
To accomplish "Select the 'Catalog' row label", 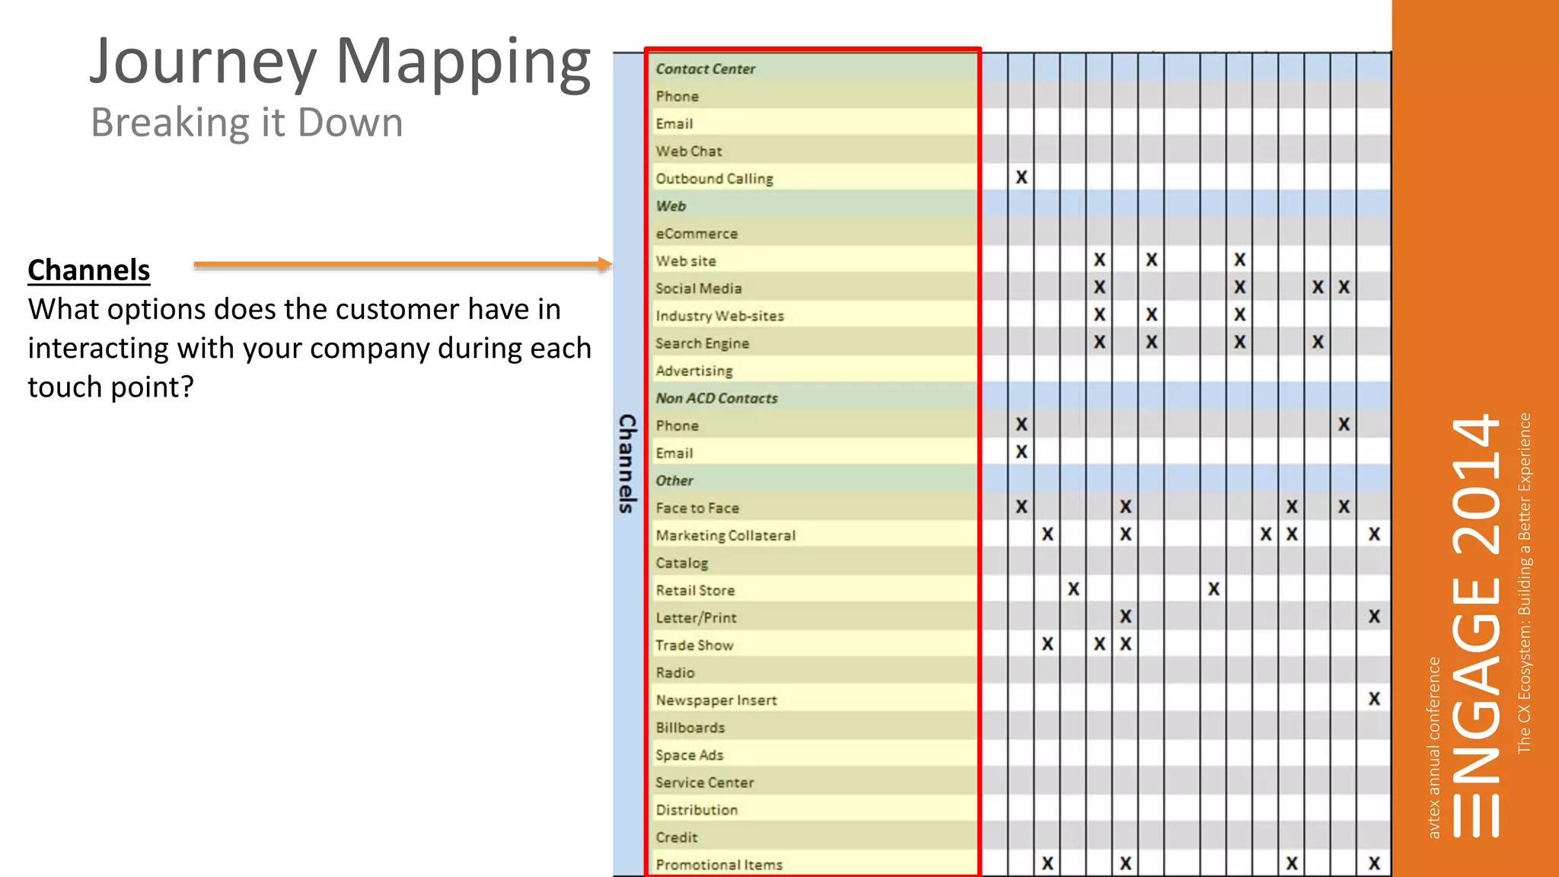I will pyautogui.click(x=682, y=563).
